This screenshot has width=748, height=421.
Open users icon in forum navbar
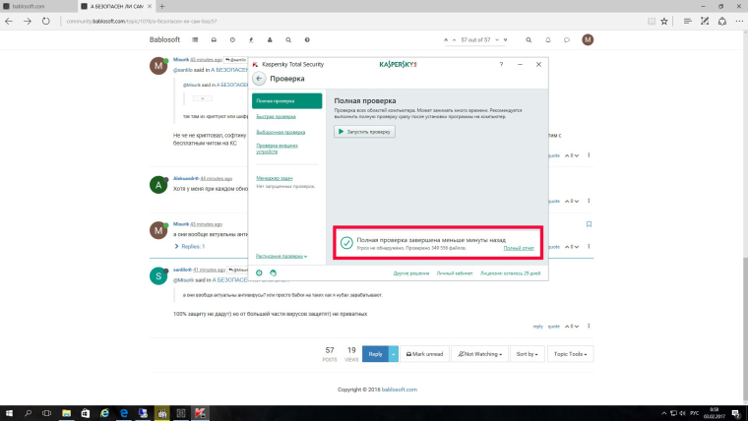pyautogui.click(x=270, y=40)
